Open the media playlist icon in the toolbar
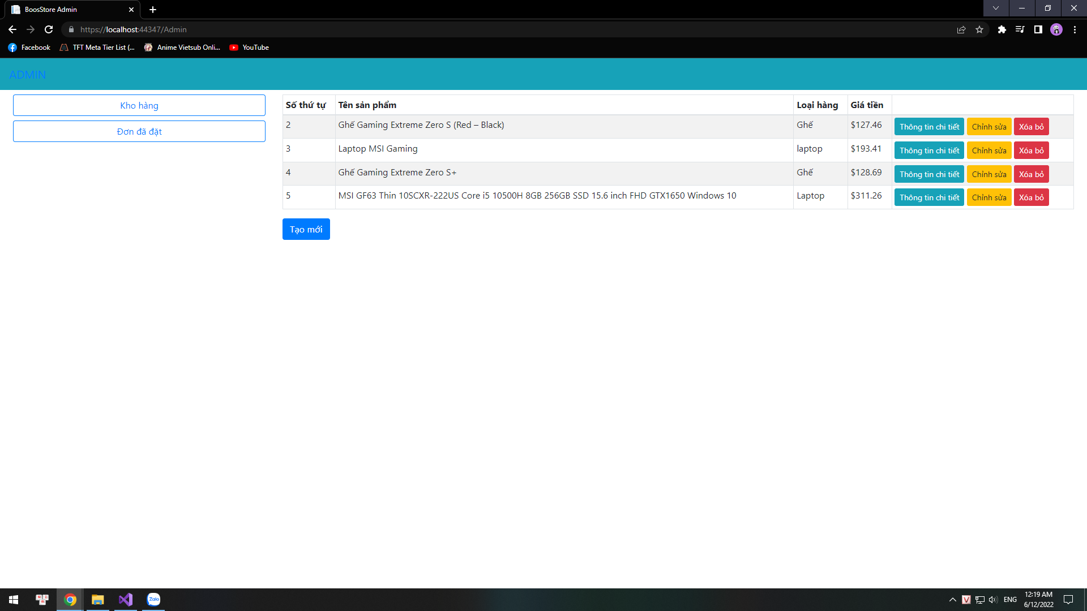The image size is (1087, 611). pyautogui.click(x=1020, y=29)
